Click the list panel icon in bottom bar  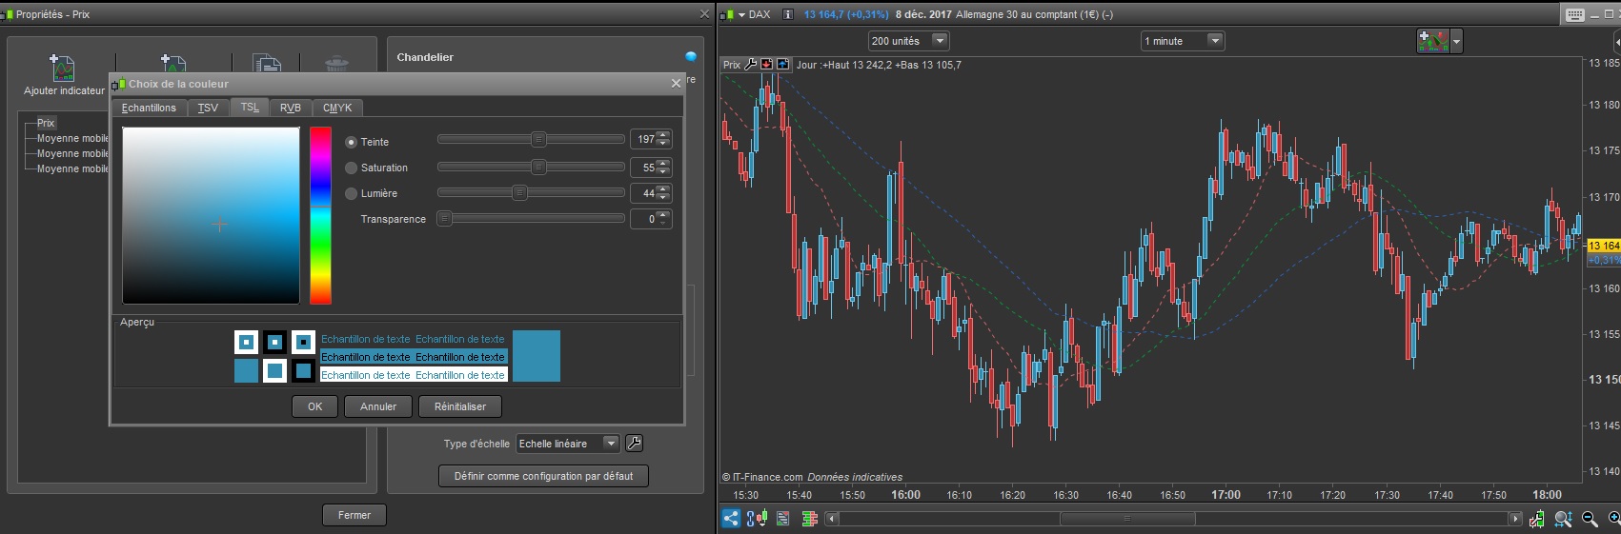pyautogui.click(x=783, y=519)
